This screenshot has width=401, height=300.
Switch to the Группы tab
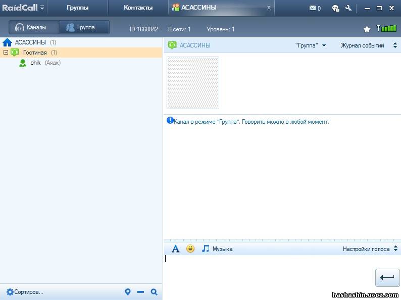click(x=77, y=8)
